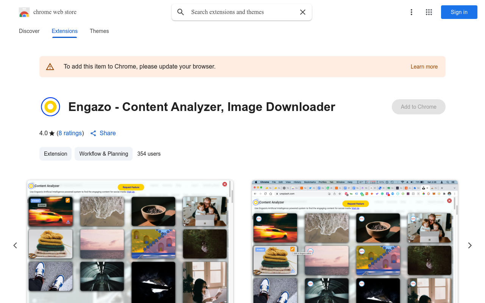Clear the search field with the X icon
The height and width of the screenshot is (303, 485).
[303, 12]
